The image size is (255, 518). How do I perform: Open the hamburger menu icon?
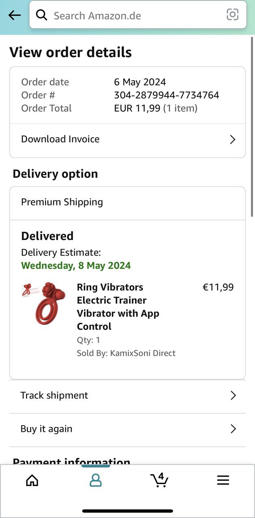(x=223, y=480)
